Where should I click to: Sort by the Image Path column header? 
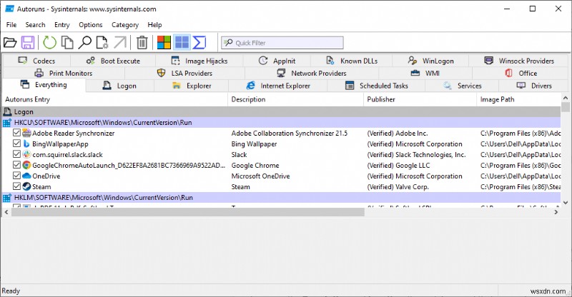click(519, 99)
